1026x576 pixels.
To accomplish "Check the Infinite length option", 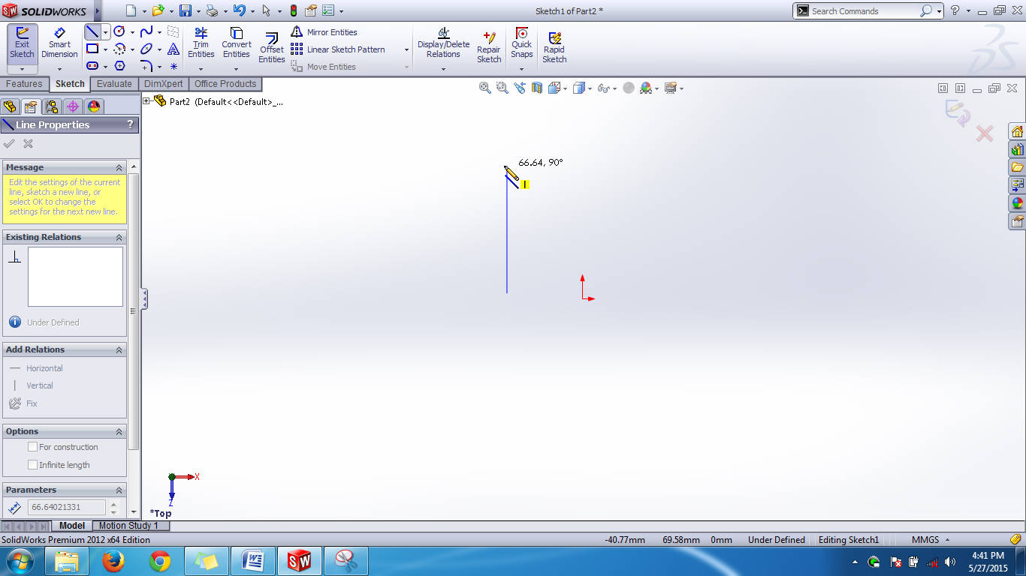I will 32,464.
